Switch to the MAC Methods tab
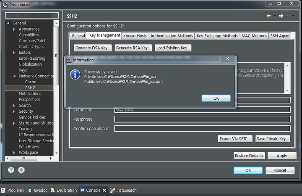 (x=254, y=36)
